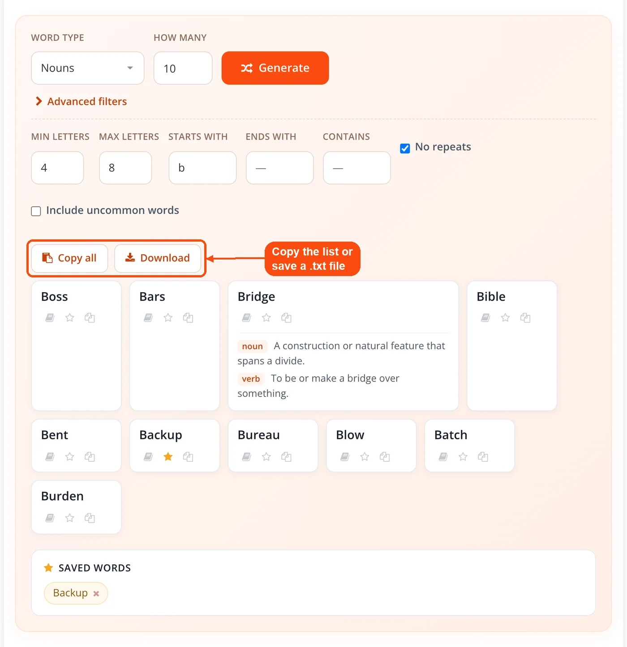Show the definition for Bars
This screenshot has height=647, width=627.
click(x=148, y=318)
